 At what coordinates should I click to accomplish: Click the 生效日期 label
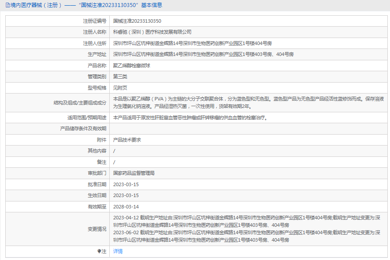click(x=97, y=195)
